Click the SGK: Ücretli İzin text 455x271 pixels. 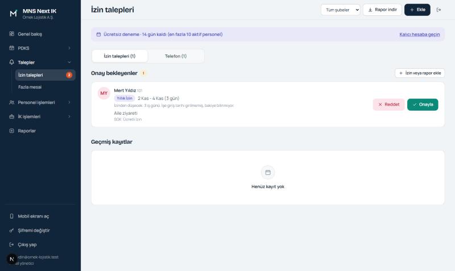coord(127,119)
